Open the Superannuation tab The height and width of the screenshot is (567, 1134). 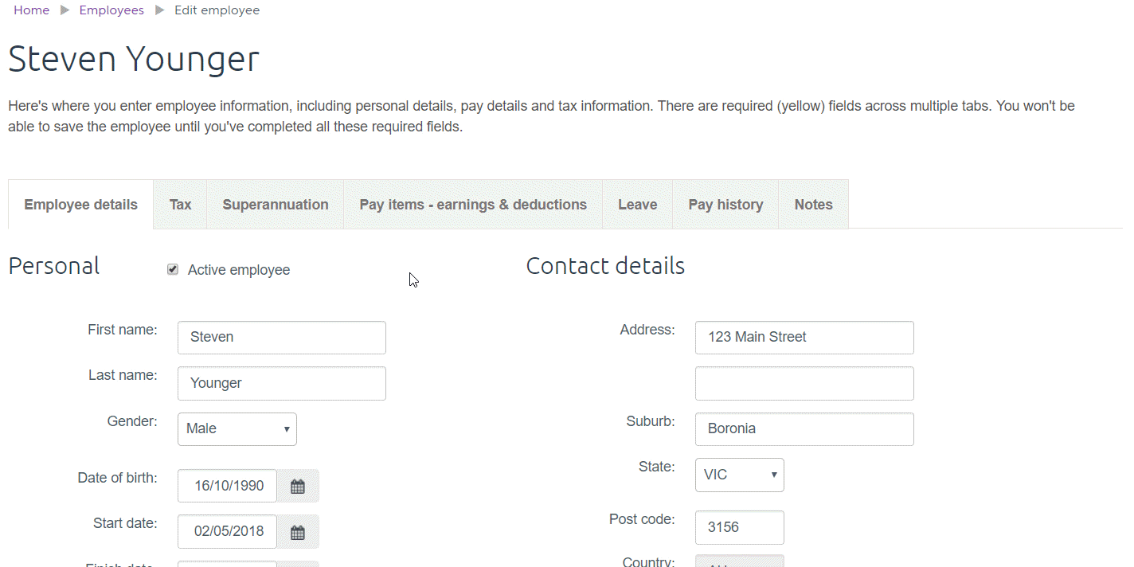click(275, 205)
